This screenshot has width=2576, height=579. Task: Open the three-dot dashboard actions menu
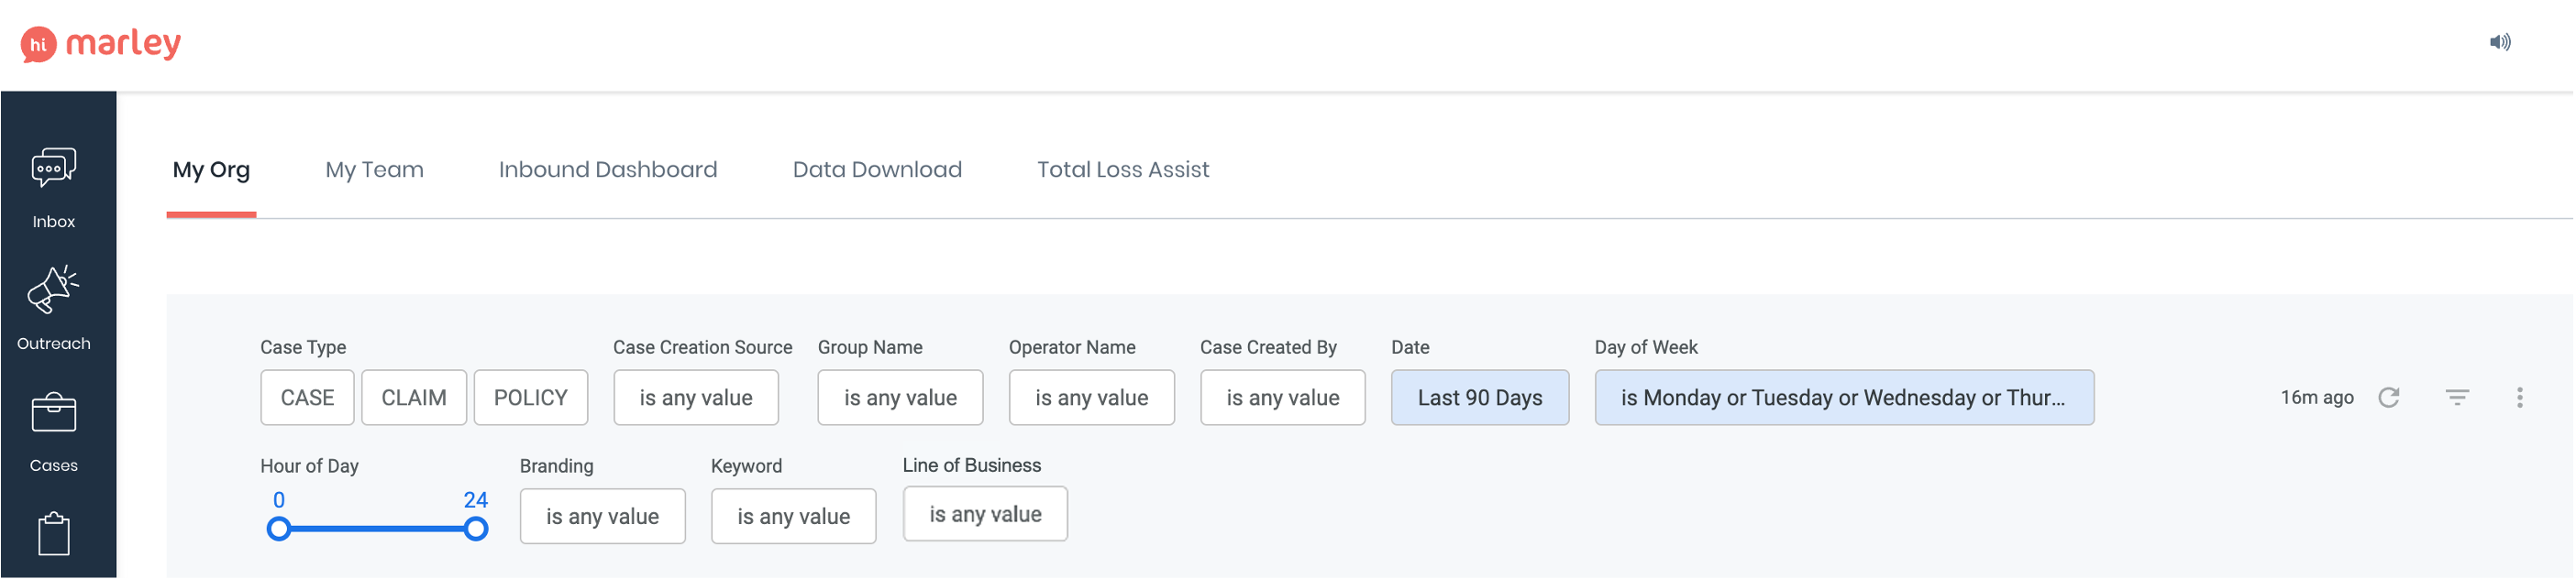pyautogui.click(x=2520, y=398)
